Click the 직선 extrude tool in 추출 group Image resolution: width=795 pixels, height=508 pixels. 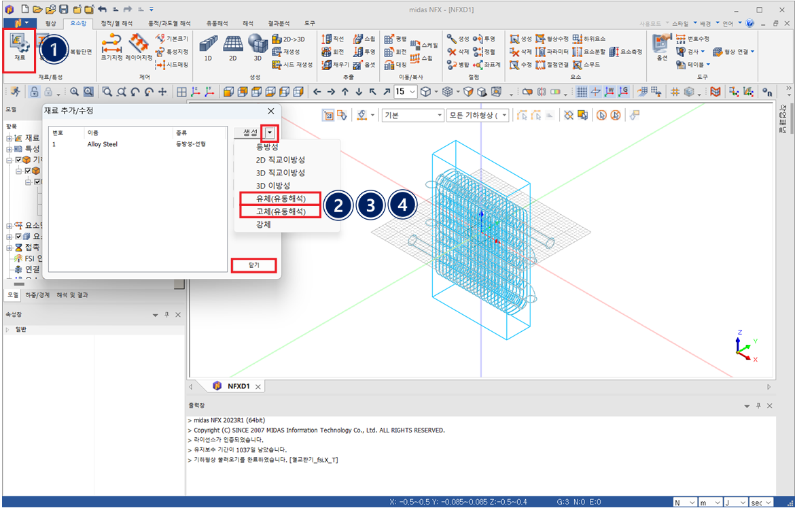point(333,39)
